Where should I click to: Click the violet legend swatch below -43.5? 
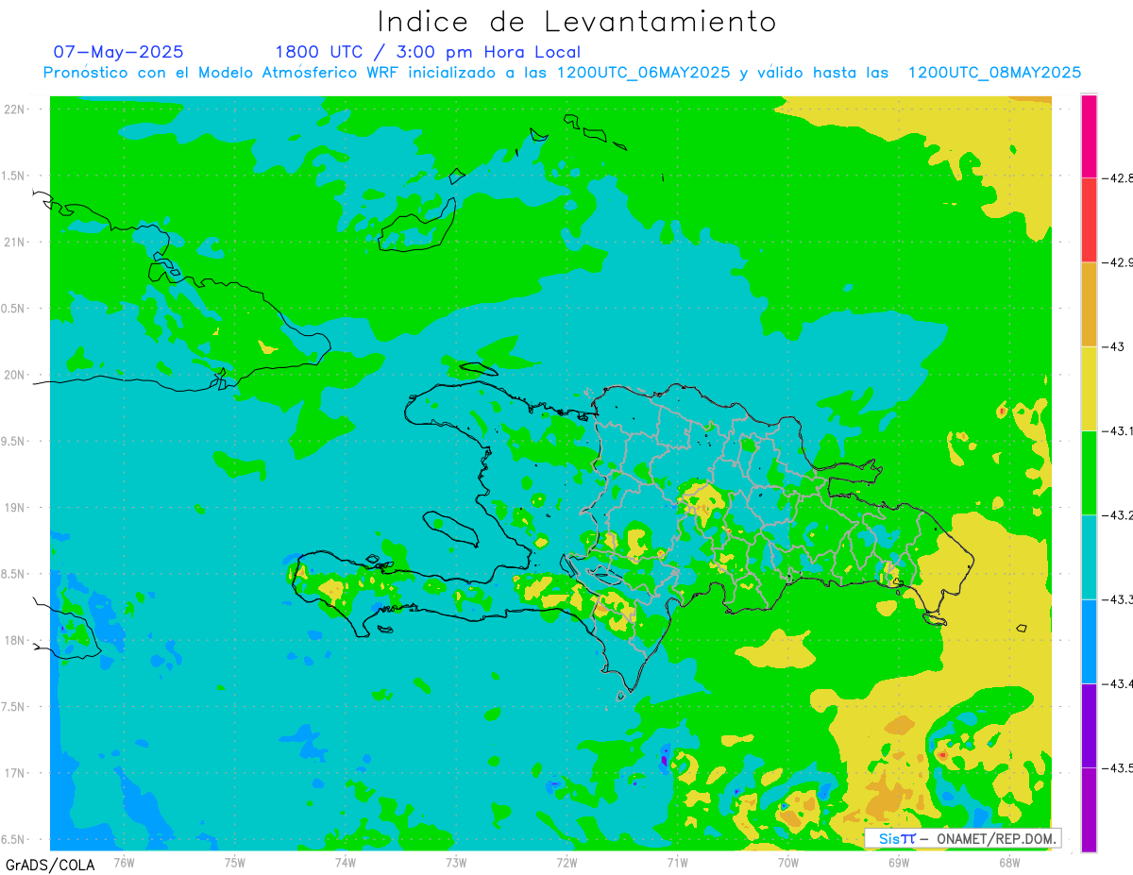1089,809
